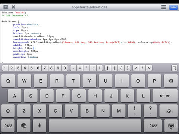Tap the return key
Viewport: 179px width, 134px height.
click(165, 96)
